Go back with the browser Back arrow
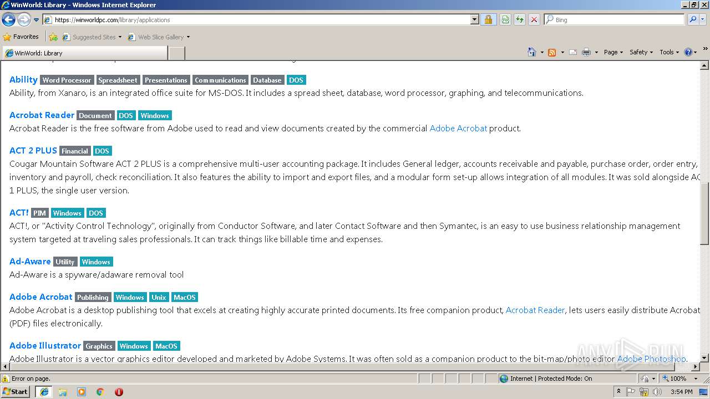This screenshot has height=399, width=710. [8, 20]
